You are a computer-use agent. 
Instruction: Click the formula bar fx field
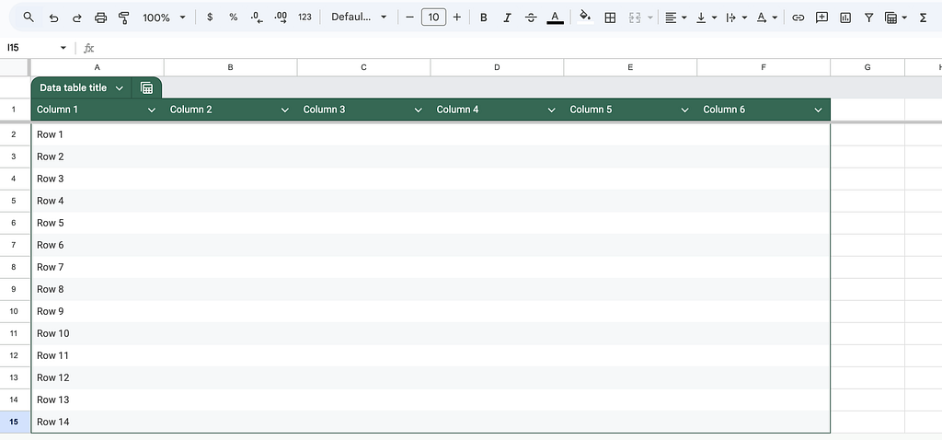(517, 48)
